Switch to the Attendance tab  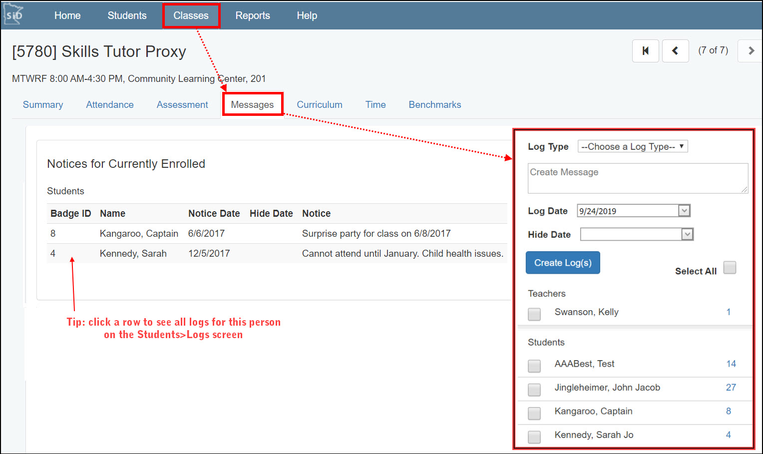[110, 104]
